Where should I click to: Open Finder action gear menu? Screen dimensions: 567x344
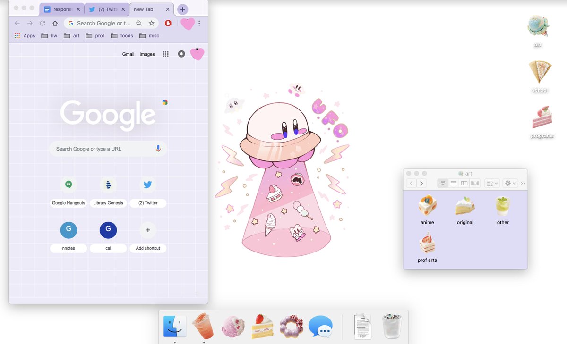[511, 183]
